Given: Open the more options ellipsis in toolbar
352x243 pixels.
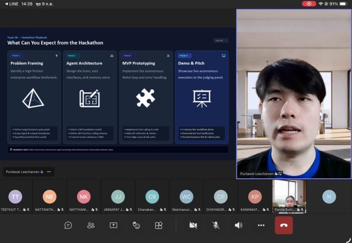Looking at the screenshot, I should (x=261, y=225).
